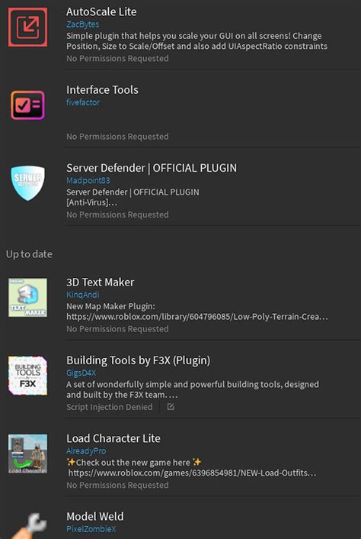361x539 pixels.
Task: Click the Server Defender shield icon
Action: [x=27, y=183]
